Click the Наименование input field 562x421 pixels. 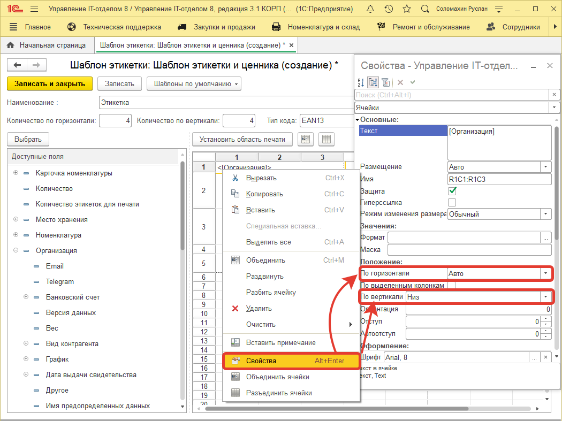click(225, 102)
